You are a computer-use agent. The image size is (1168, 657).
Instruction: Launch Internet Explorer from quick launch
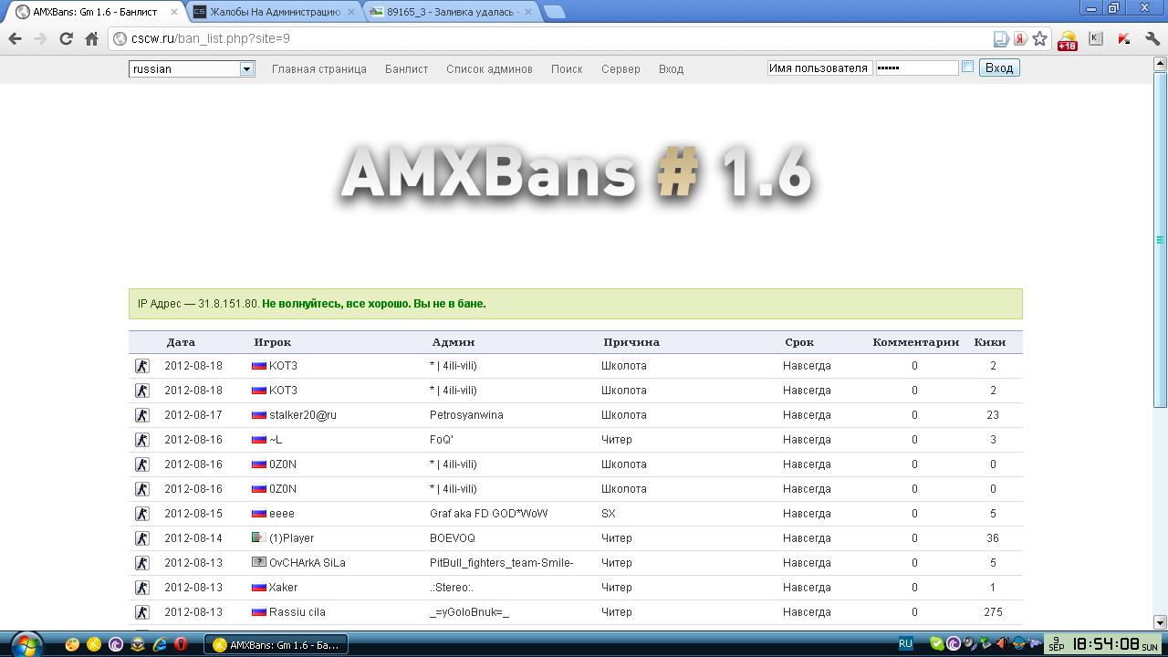pos(160,644)
